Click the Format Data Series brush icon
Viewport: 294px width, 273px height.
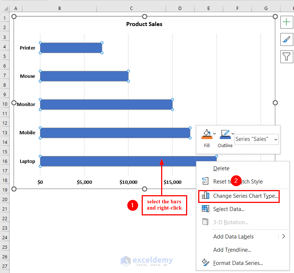click(x=205, y=263)
